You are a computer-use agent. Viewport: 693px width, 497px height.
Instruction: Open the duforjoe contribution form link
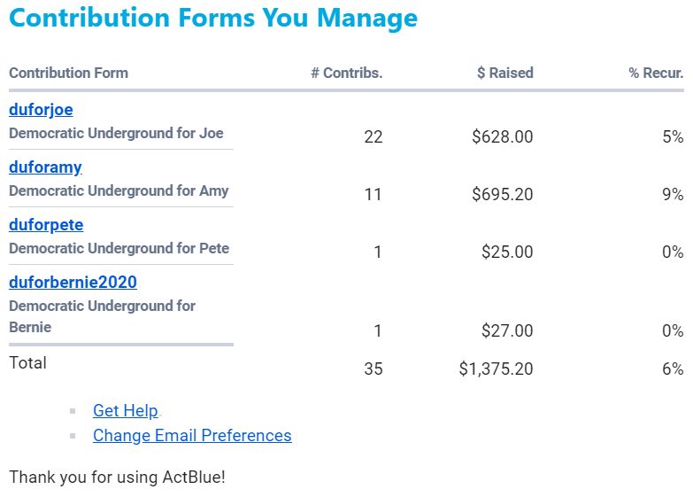(x=41, y=110)
